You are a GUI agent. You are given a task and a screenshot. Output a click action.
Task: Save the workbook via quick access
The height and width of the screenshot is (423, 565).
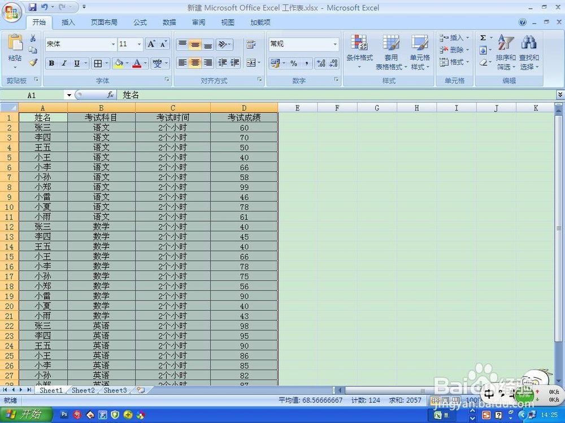[x=32, y=7]
